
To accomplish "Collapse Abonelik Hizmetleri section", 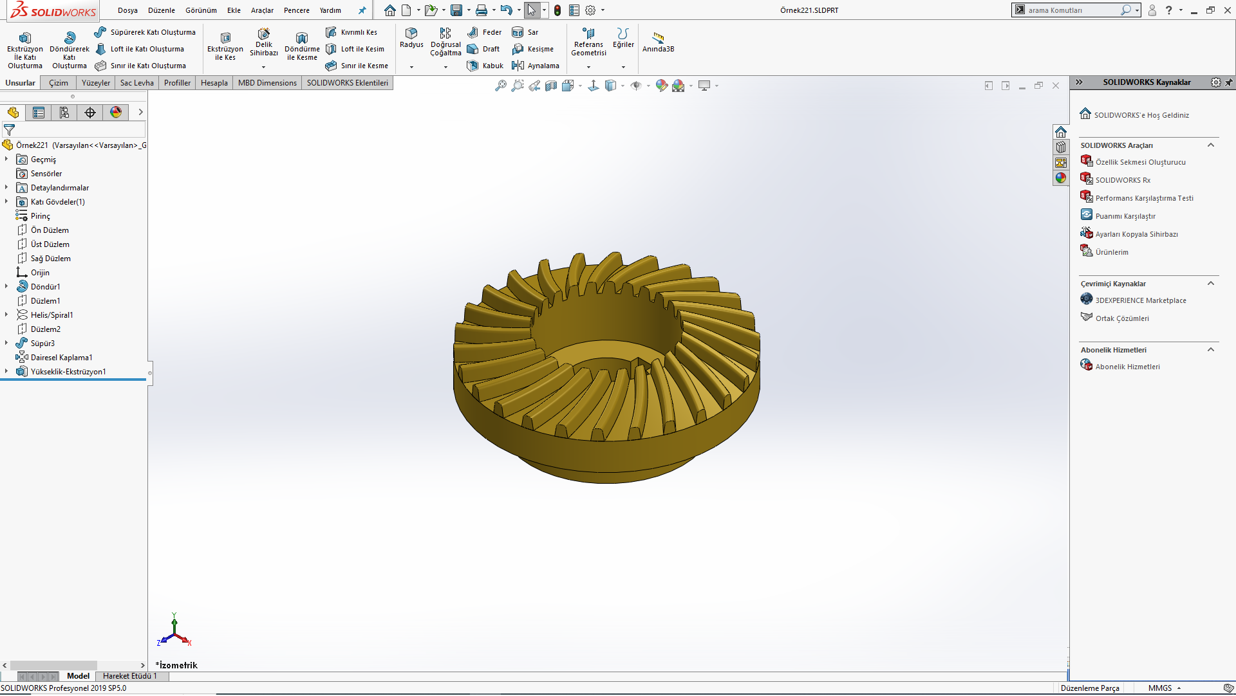I will 1210,350.
